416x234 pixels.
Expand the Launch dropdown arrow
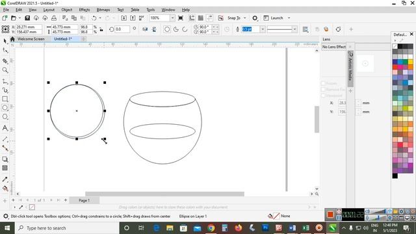(289, 18)
